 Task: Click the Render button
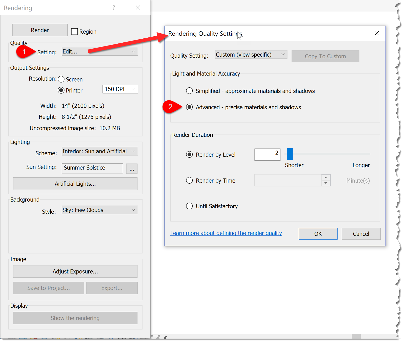40,30
